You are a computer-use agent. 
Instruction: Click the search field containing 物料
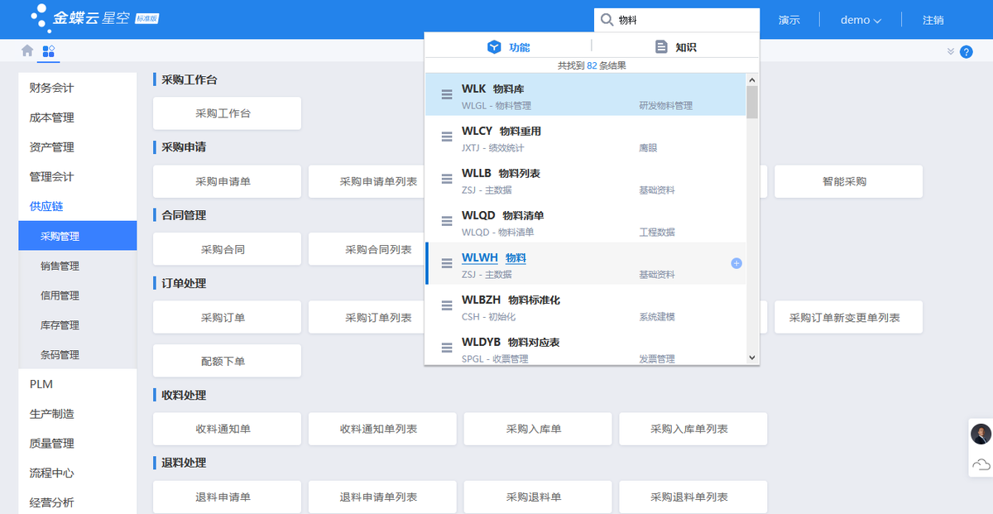click(x=683, y=20)
